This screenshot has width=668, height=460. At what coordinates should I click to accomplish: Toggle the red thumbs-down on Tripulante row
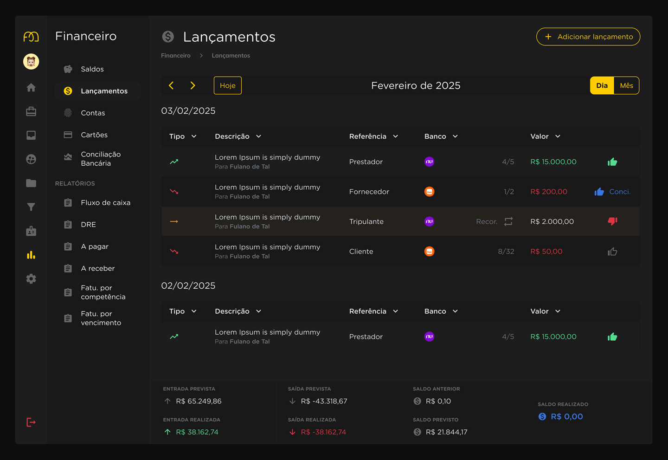(612, 221)
